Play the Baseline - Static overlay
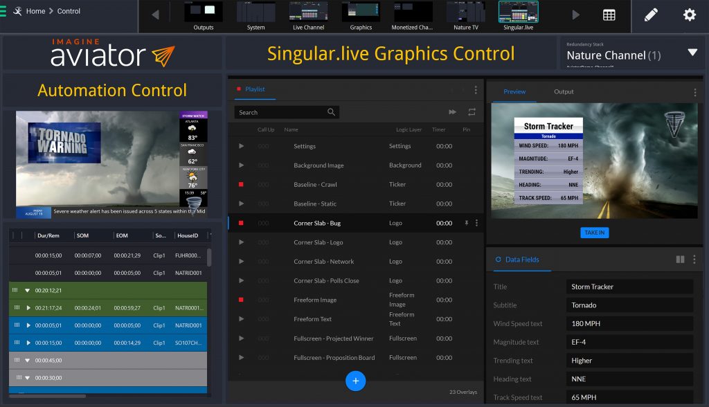The image size is (709, 407). (x=241, y=203)
